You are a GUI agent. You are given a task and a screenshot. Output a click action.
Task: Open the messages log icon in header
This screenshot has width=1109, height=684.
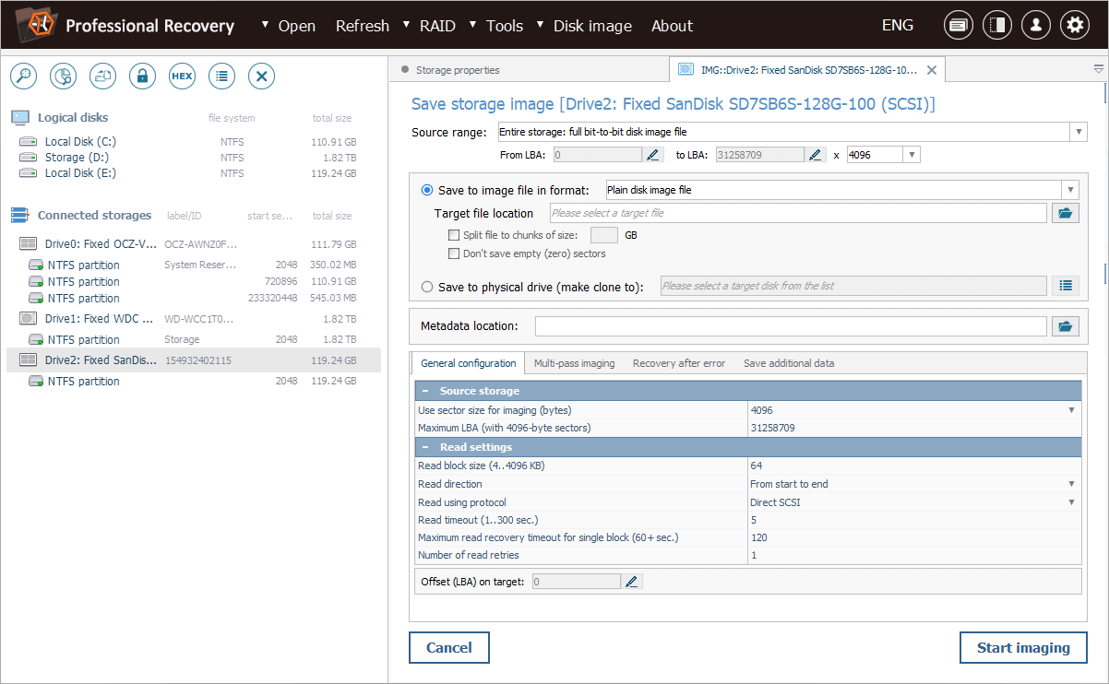(x=959, y=26)
